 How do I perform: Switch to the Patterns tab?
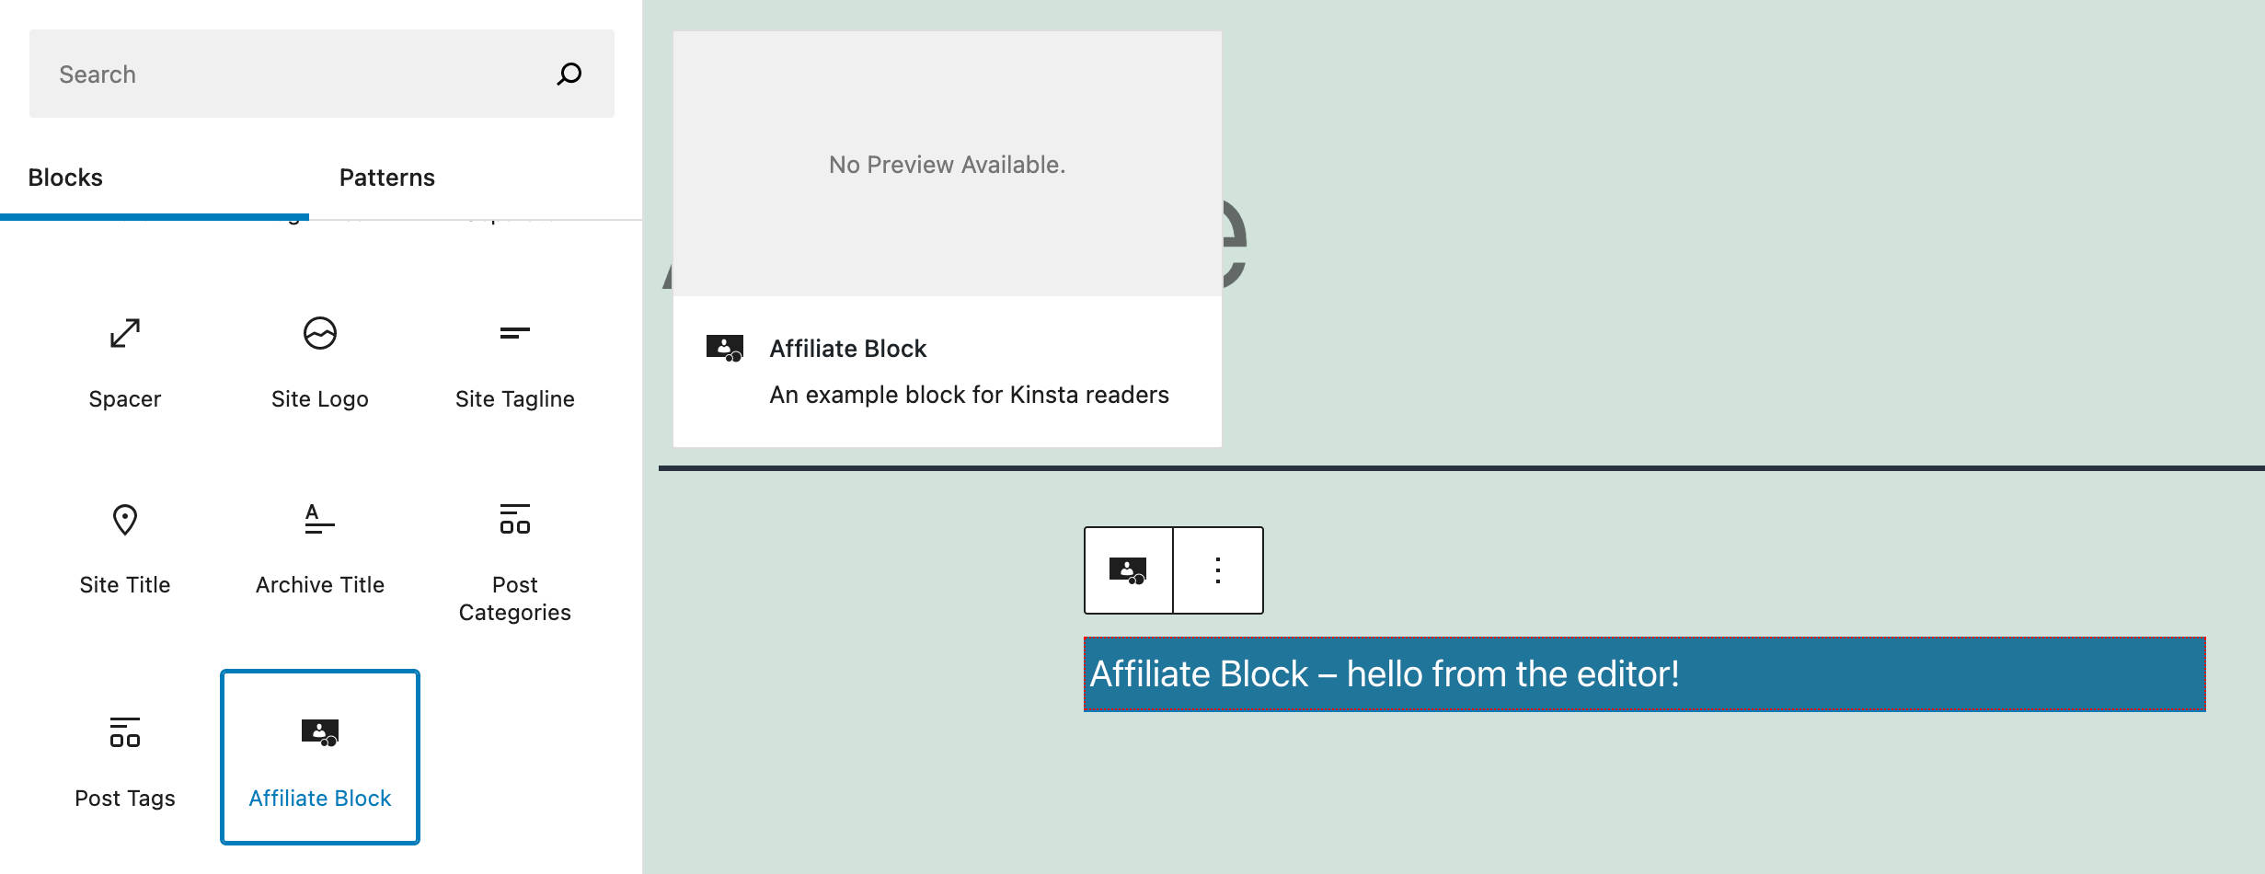point(386,178)
